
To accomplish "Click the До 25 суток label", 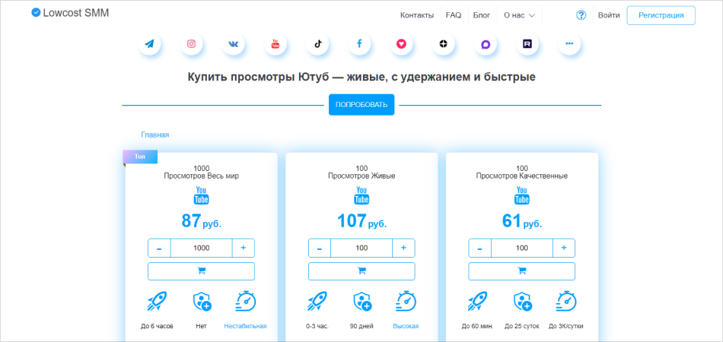I will tap(522, 326).
